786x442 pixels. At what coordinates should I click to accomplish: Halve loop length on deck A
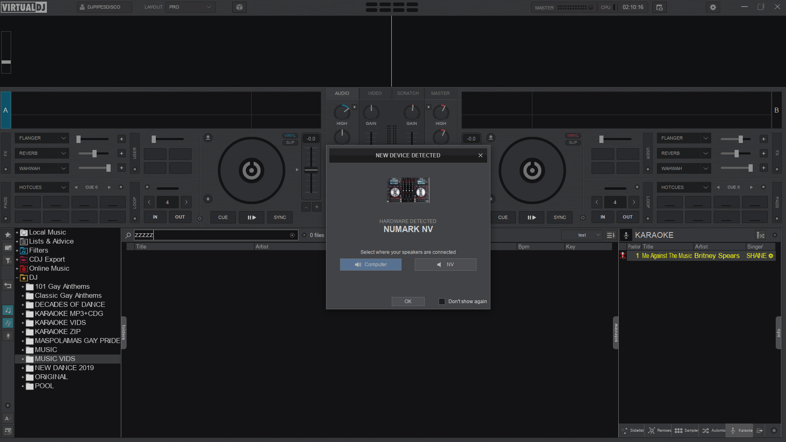tap(149, 202)
